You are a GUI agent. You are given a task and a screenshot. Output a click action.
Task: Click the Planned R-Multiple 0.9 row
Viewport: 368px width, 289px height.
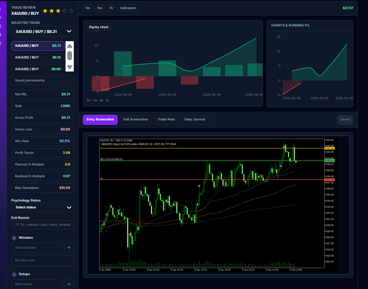43,165
